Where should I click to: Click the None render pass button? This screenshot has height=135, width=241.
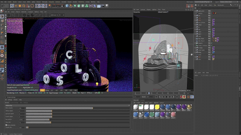47,90
